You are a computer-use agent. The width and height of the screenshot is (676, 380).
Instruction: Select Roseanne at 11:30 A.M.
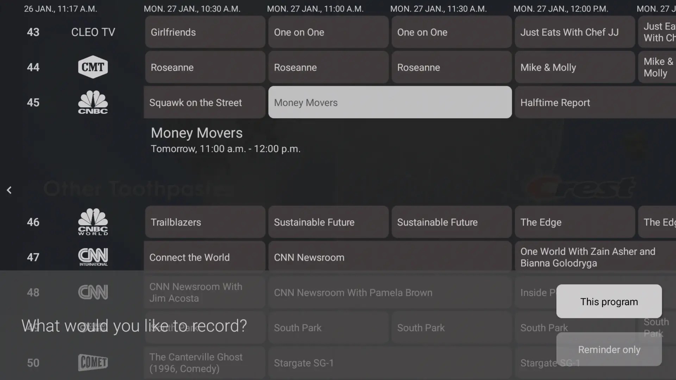452,67
